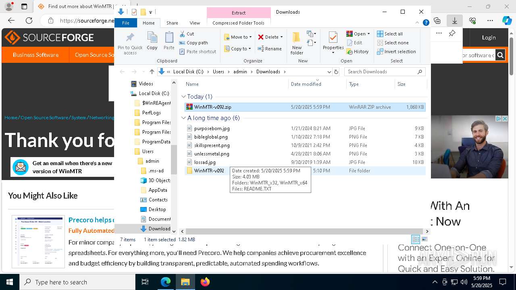Select WinMTR-v092 folder
This screenshot has height=290, width=516.
coord(305,171)
